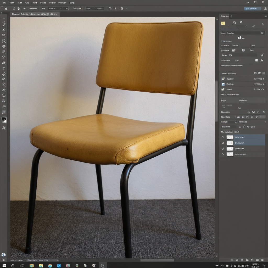Open the first dropdown field in options bar

[x=55, y=9]
